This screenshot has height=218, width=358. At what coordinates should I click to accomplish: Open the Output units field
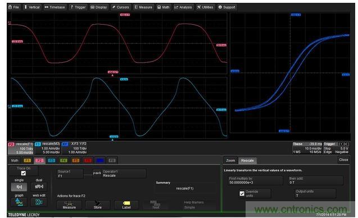[315, 193]
